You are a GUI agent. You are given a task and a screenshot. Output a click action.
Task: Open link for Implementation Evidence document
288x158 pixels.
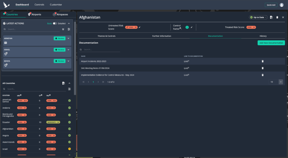point(186,75)
